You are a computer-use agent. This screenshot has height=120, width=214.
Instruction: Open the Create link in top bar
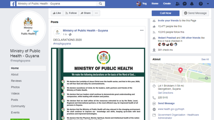[x=167, y=3]
